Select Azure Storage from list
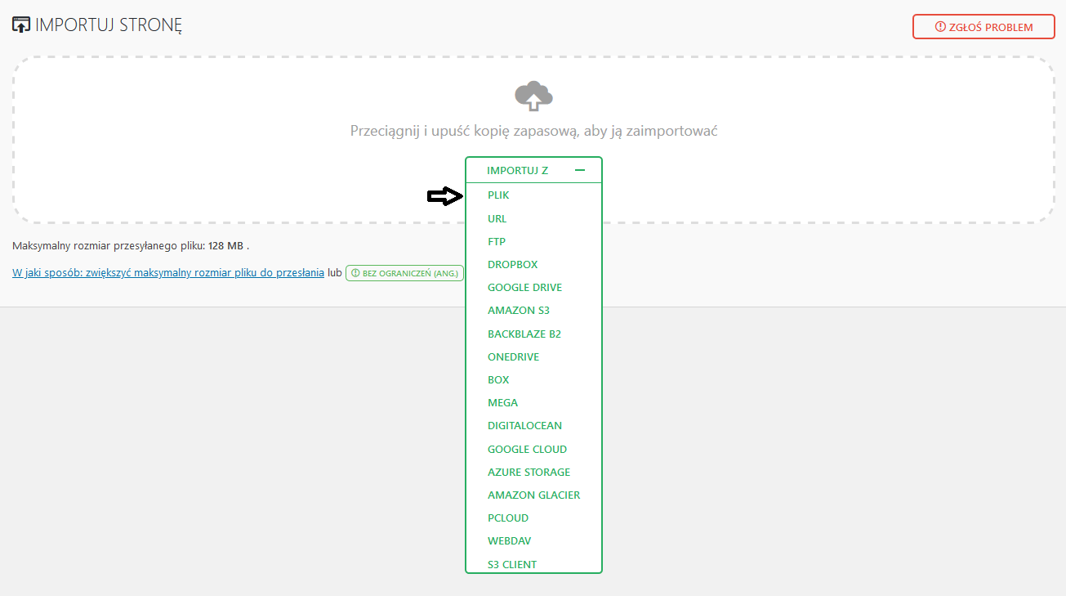The image size is (1066, 596). 529,473
